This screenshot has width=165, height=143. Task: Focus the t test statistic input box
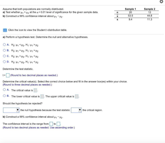[8, 75]
